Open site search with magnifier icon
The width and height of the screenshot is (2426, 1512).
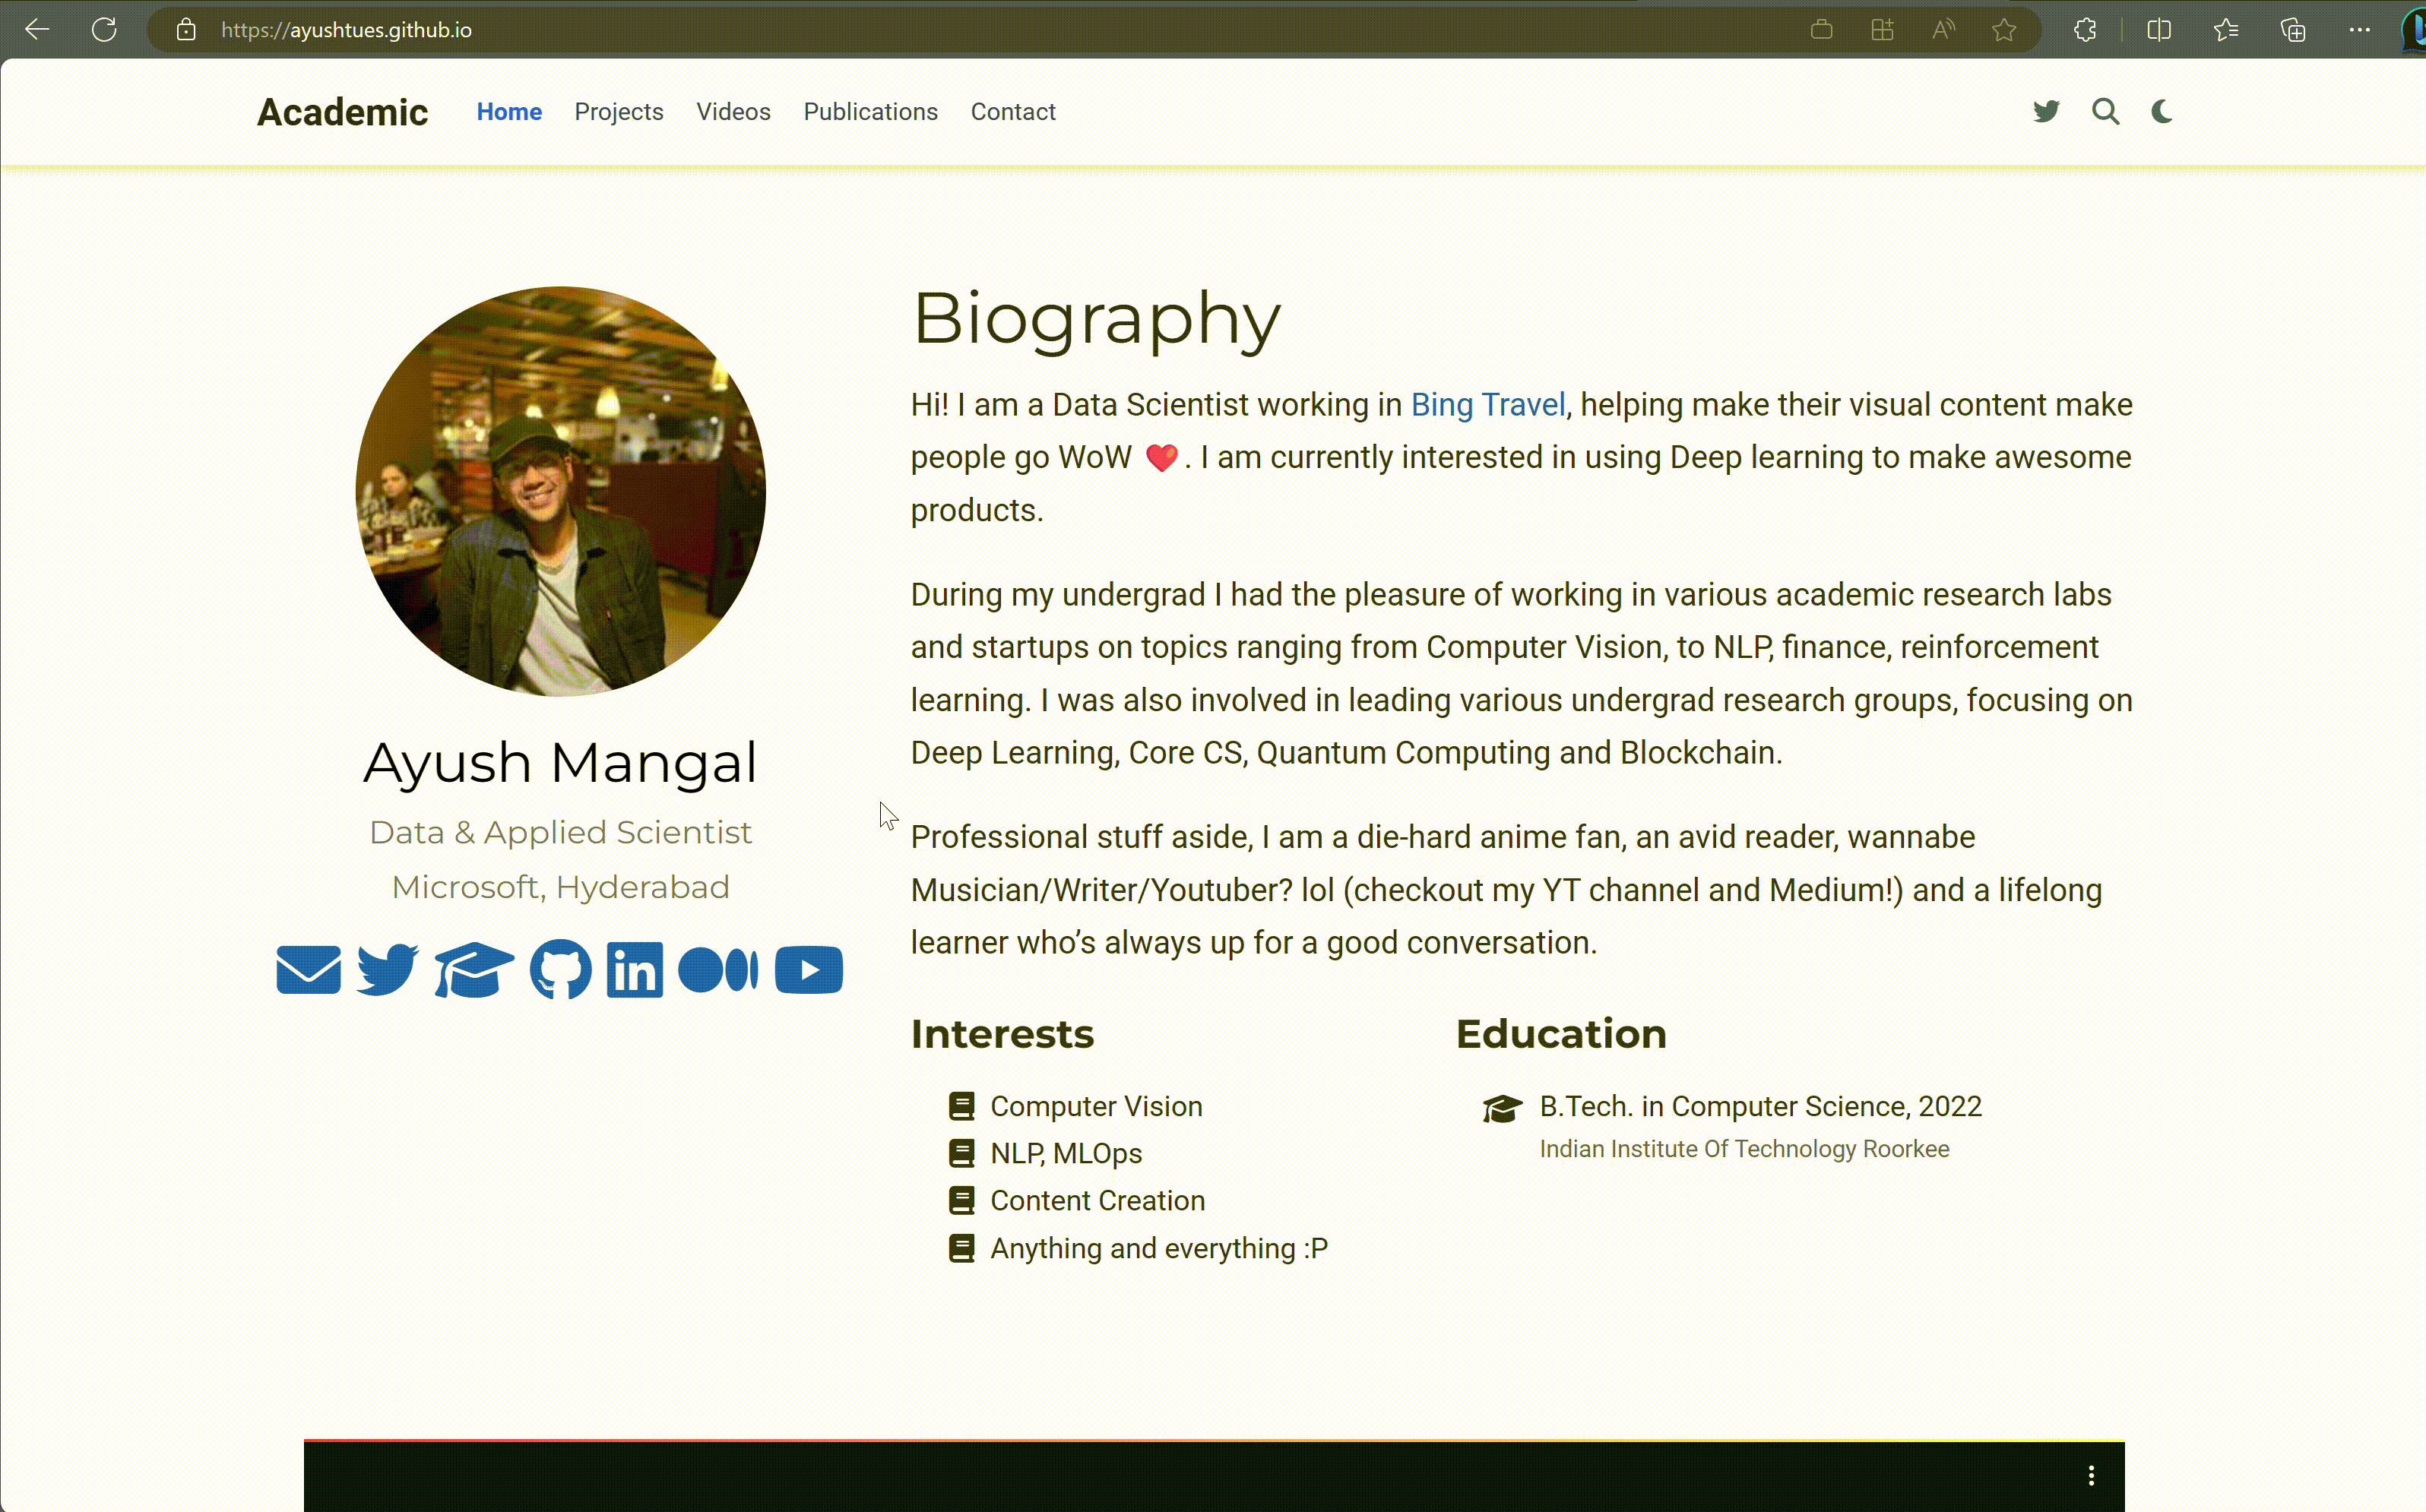(x=2106, y=112)
